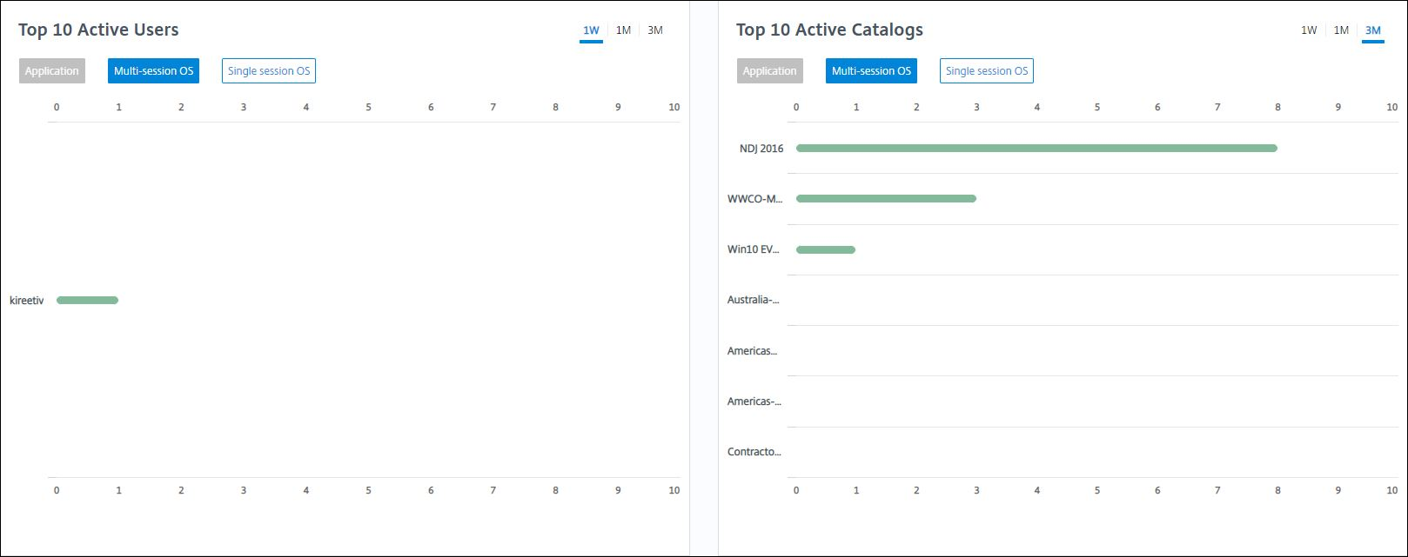The width and height of the screenshot is (1408, 557).
Task: Select 1M range in Active Users panel
Action: [x=623, y=30]
